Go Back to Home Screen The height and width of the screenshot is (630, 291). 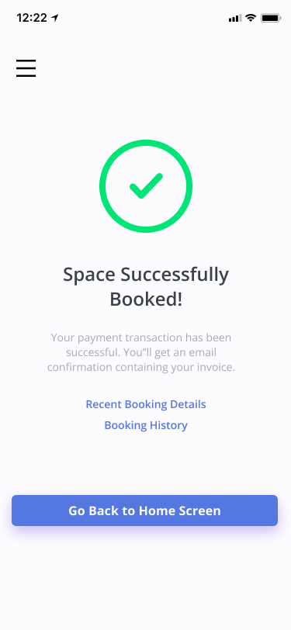point(144,511)
